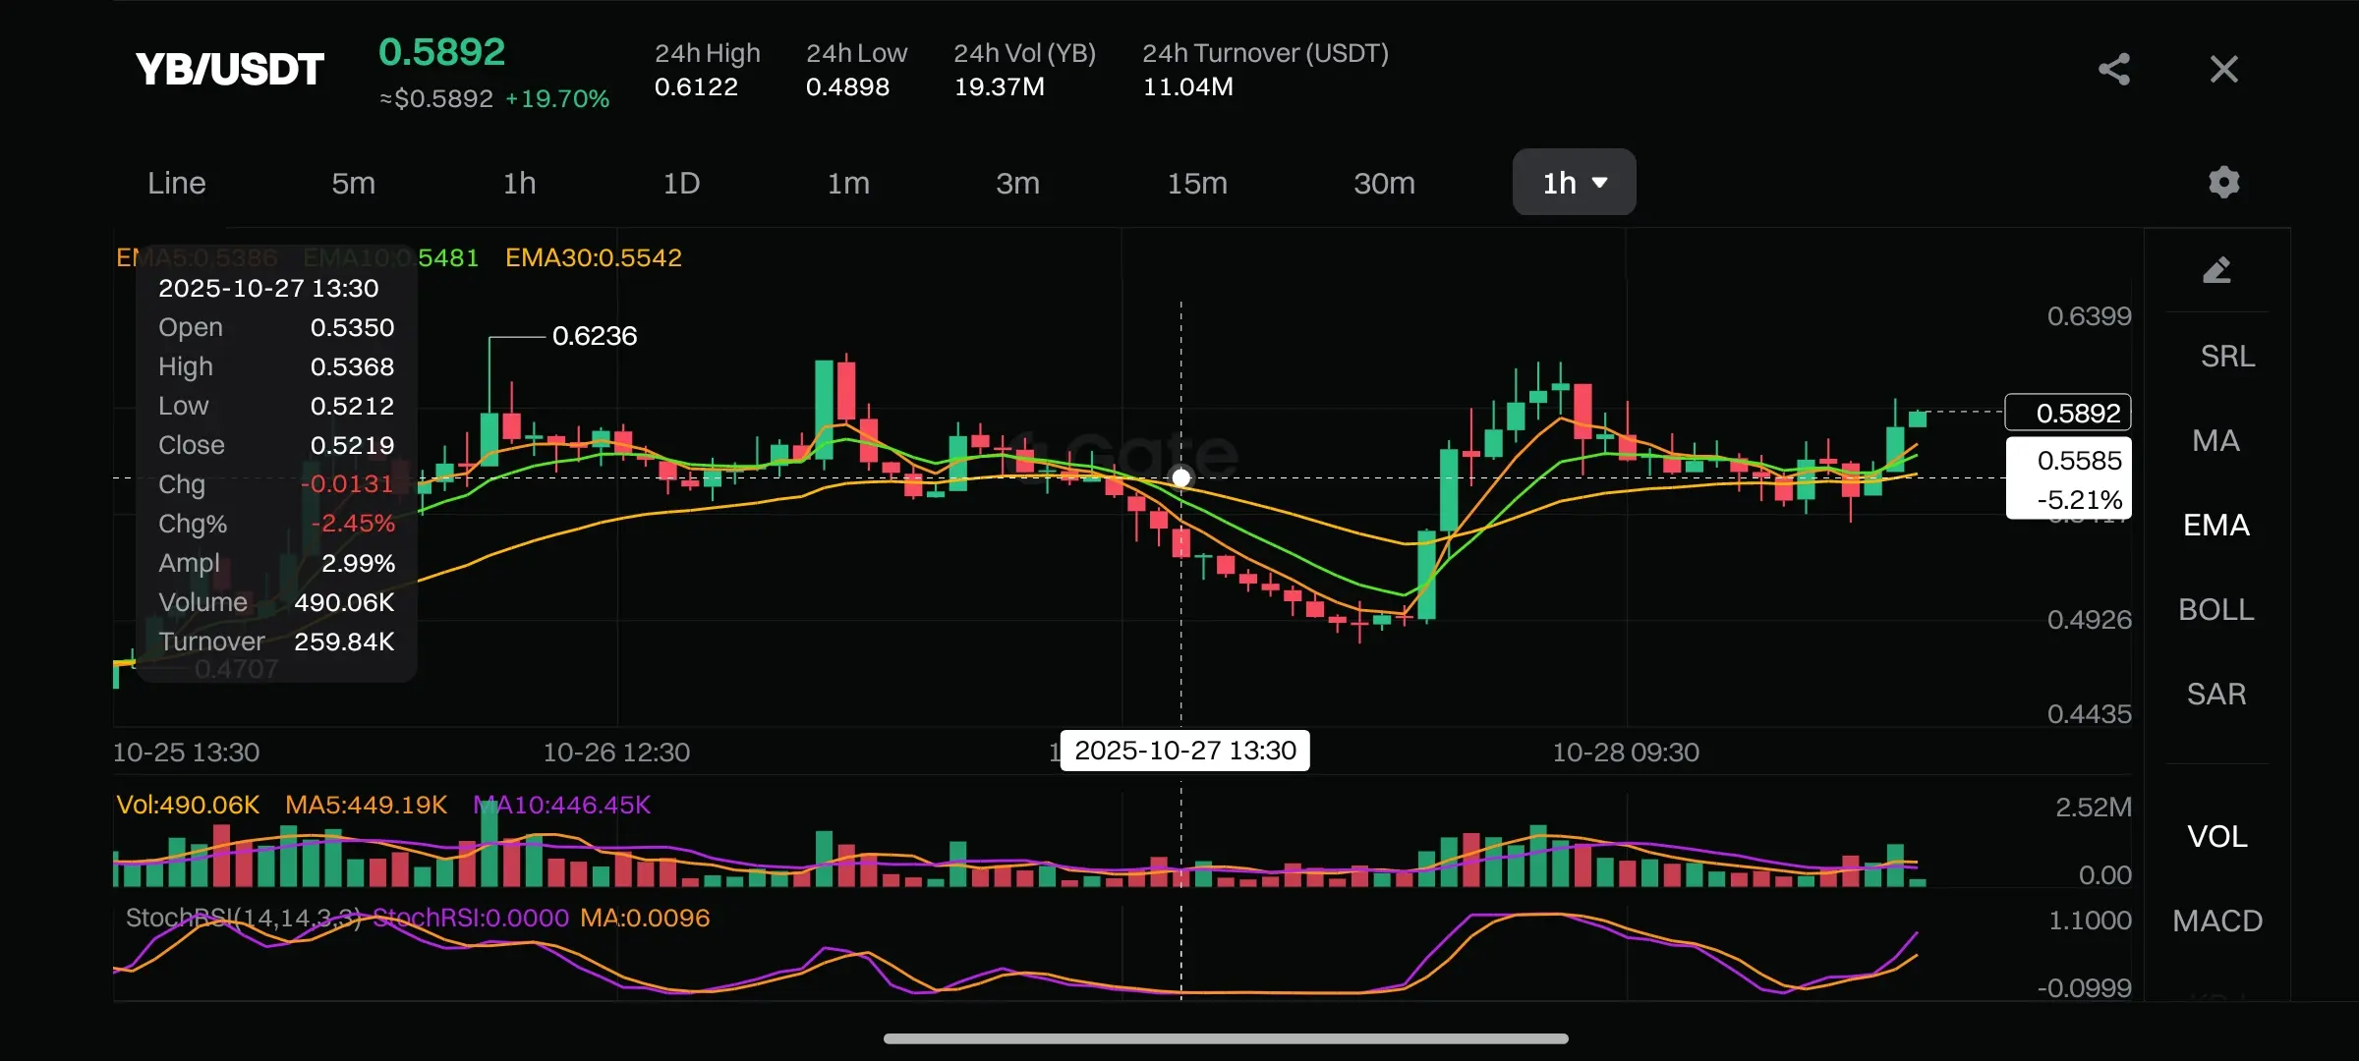The width and height of the screenshot is (2359, 1061).
Task: Toggle the MA indicator
Action: (2215, 440)
